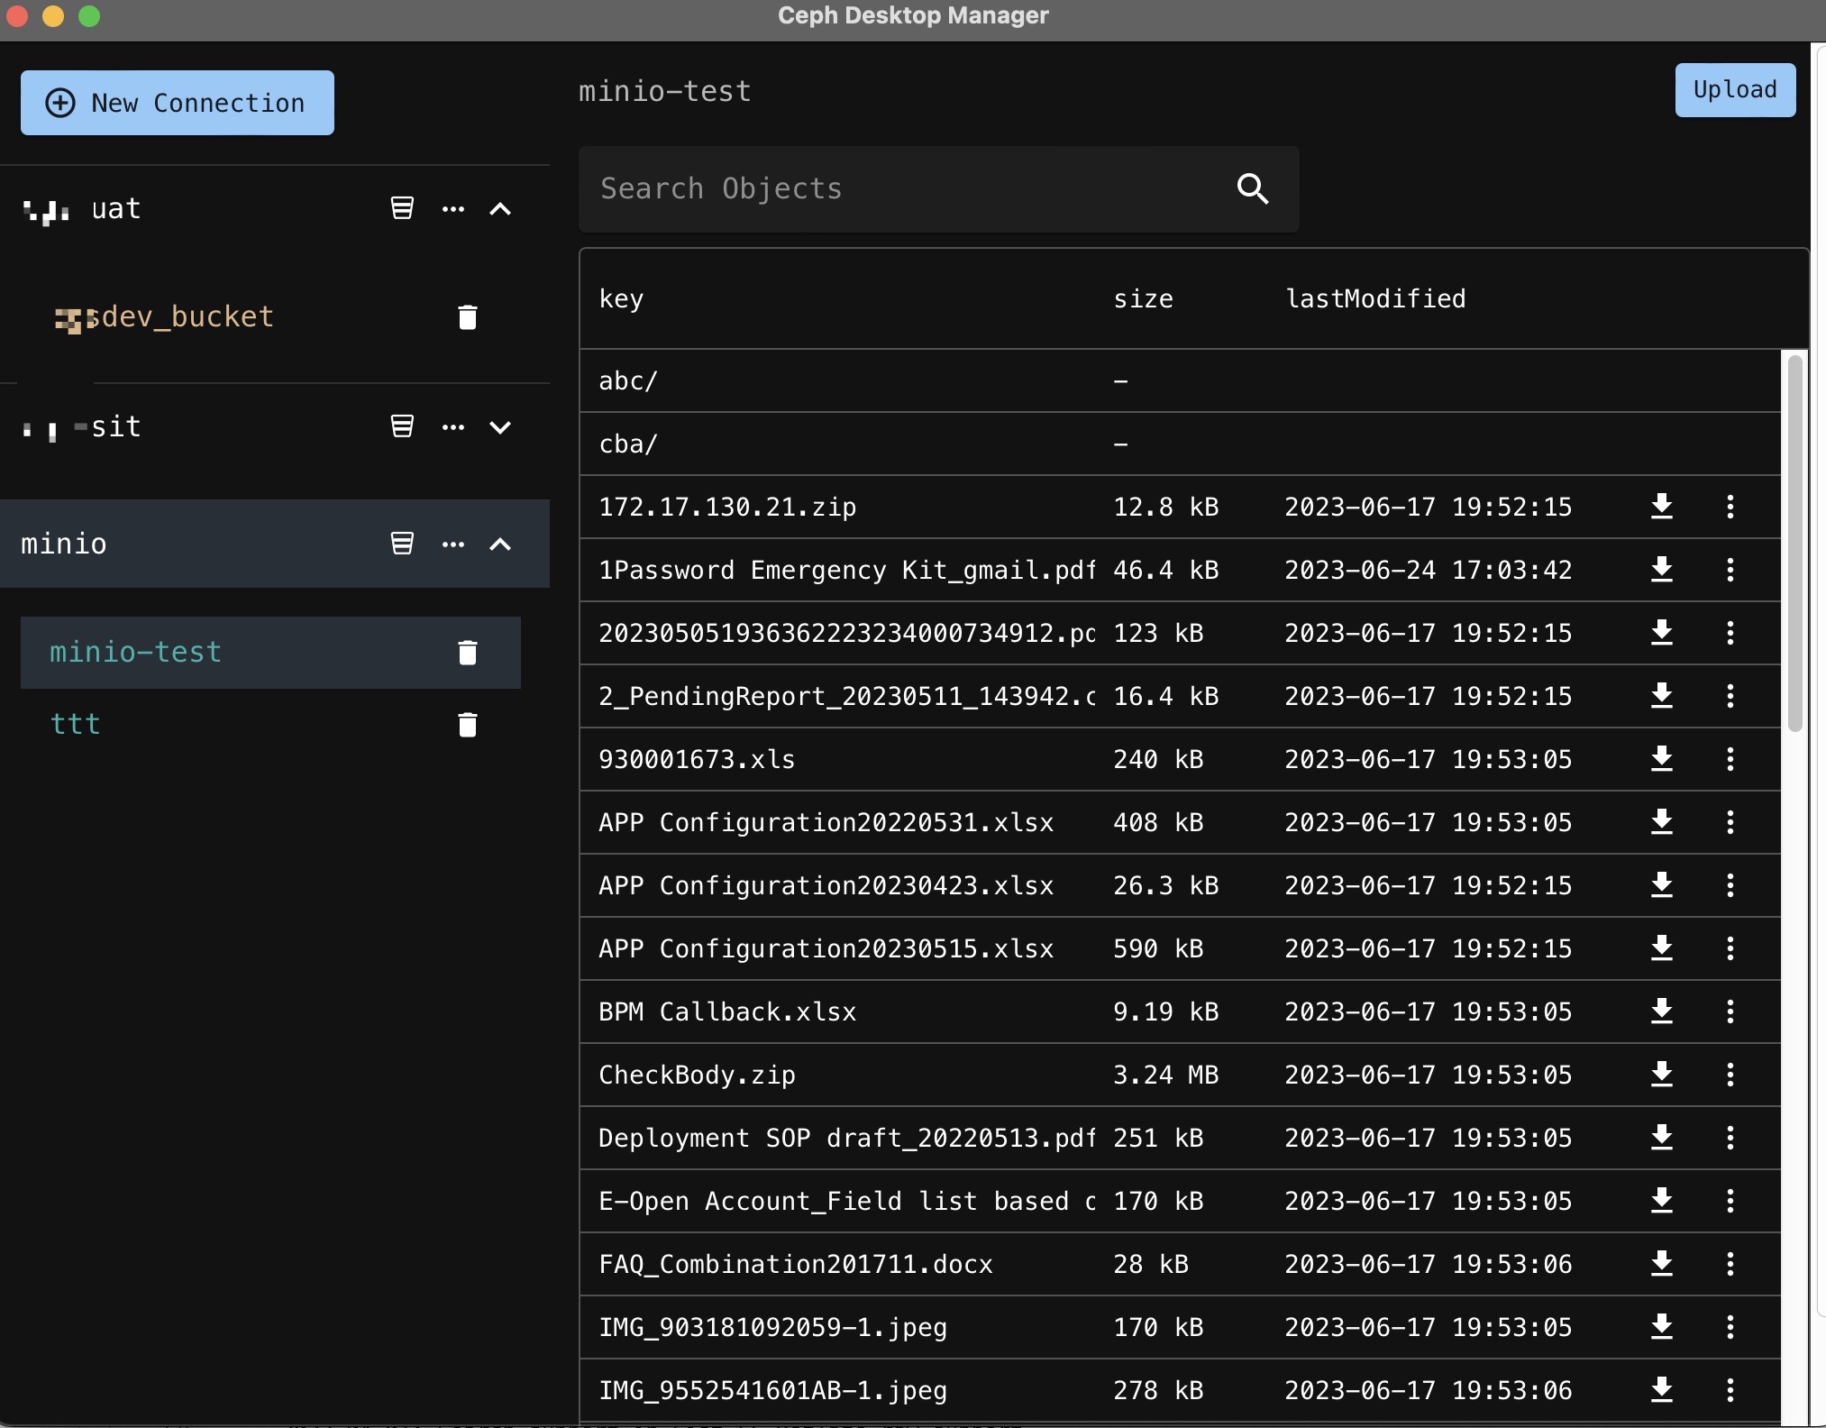Download APP Configuration20220531.xlsx
The image size is (1826, 1428).
tap(1662, 822)
